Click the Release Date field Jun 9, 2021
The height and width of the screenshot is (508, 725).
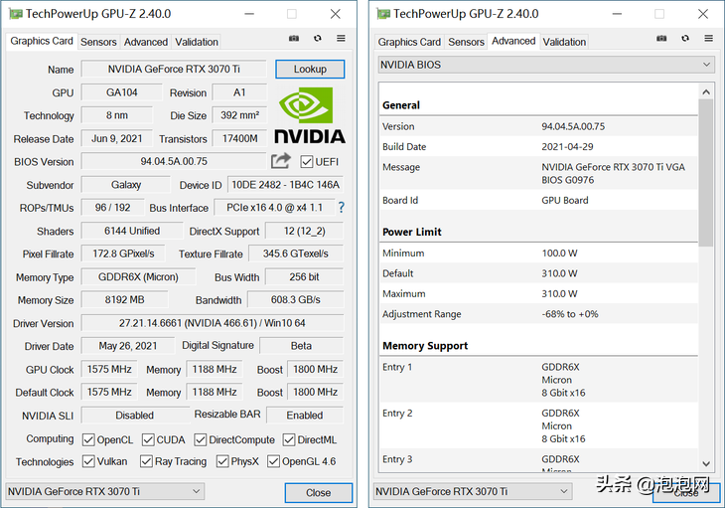[x=116, y=139]
